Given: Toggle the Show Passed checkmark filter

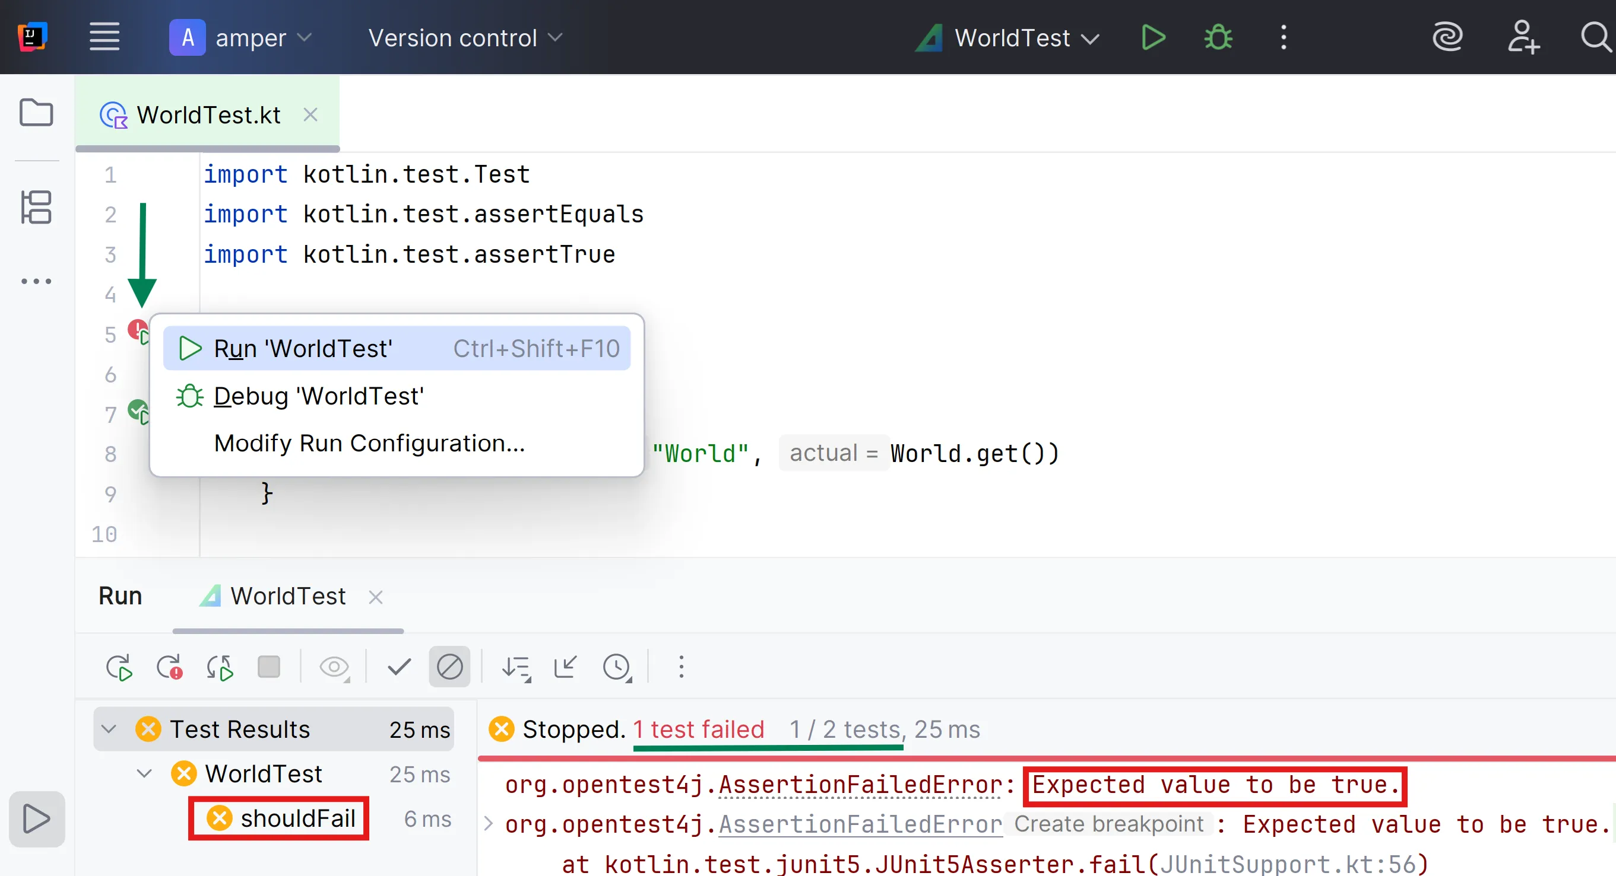Looking at the screenshot, I should pos(399,667).
